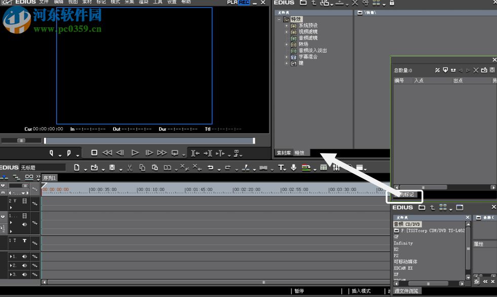Open the New Sequence dropdown arrow
This screenshot has height=297, width=497.
click(86, 169)
